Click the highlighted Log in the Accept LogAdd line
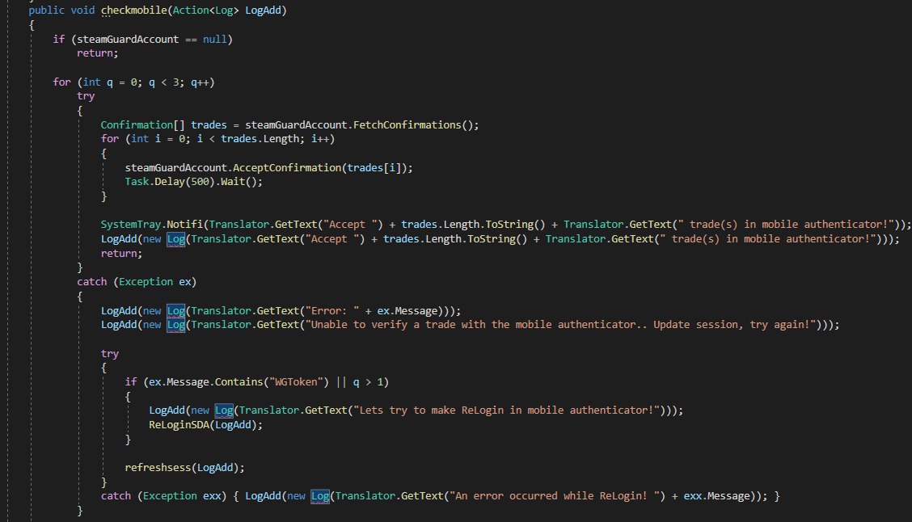912x522 pixels. click(x=175, y=239)
